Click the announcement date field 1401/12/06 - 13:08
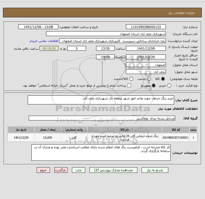The image size is (205, 199). (x=38, y=27)
